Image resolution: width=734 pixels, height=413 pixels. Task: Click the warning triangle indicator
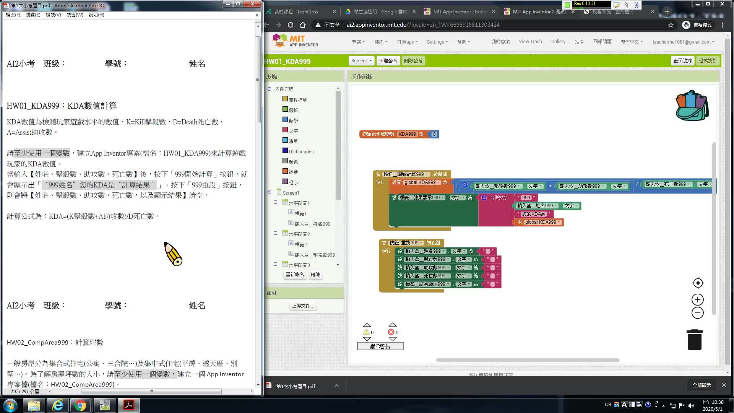(x=366, y=332)
